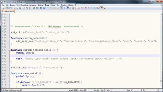Open Find dialog with binoculars icon
Viewport: 163px width, 92px height.
coord(41,8)
